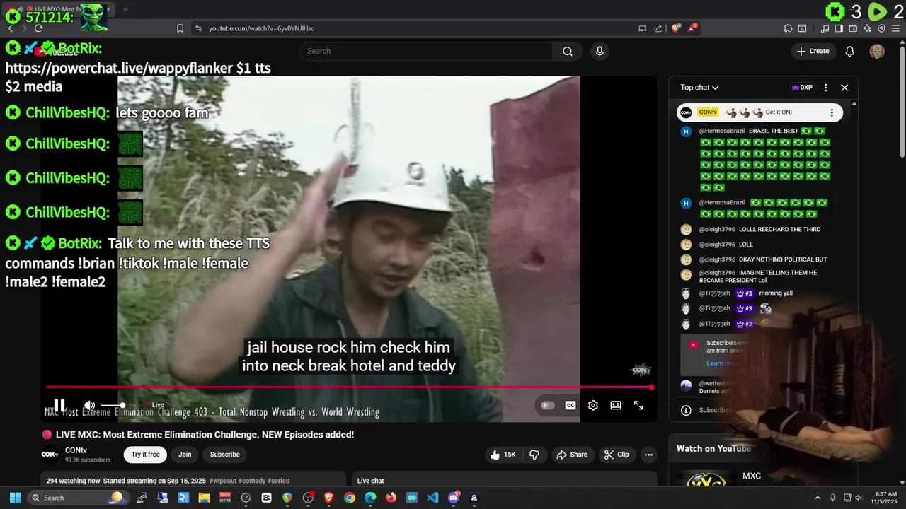Open Brave from the taskbar
The image size is (906, 509).
coord(328,498)
